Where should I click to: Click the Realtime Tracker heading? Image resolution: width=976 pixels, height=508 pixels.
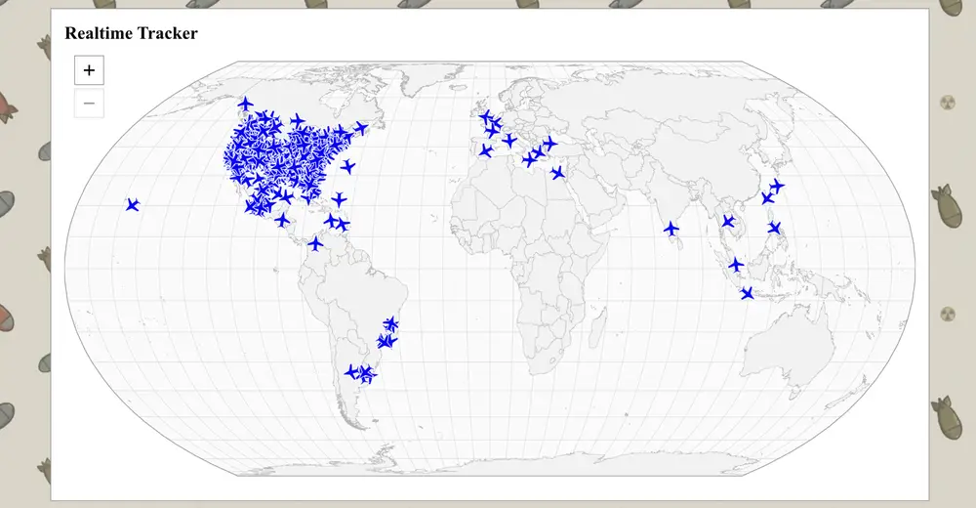tap(132, 33)
